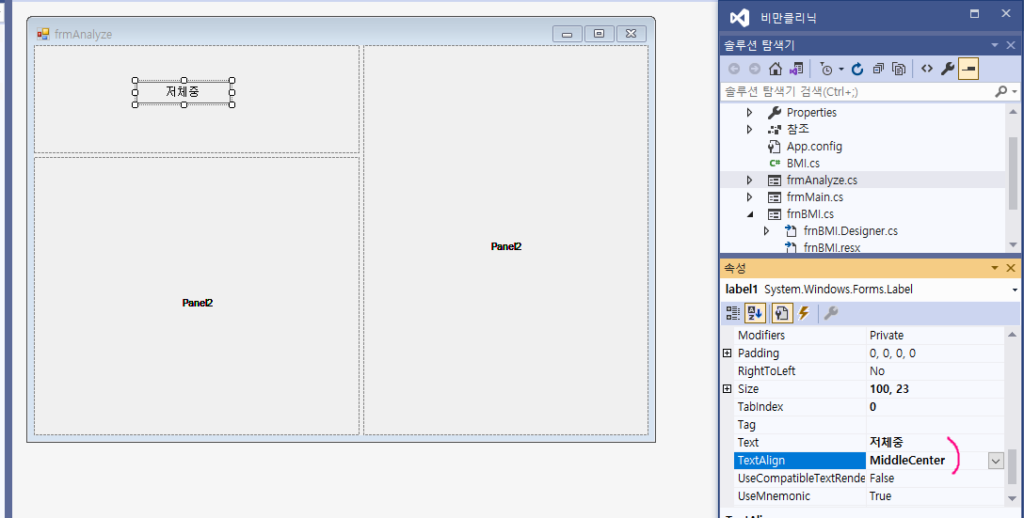The width and height of the screenshot is (1024, 518).
Task: Open the Pending Changes Filter clock icon
Action: click(x=826, y=69)
